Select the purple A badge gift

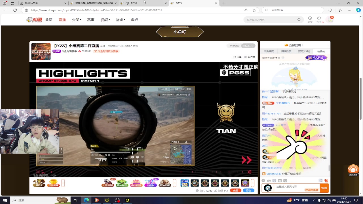point(245,183)
